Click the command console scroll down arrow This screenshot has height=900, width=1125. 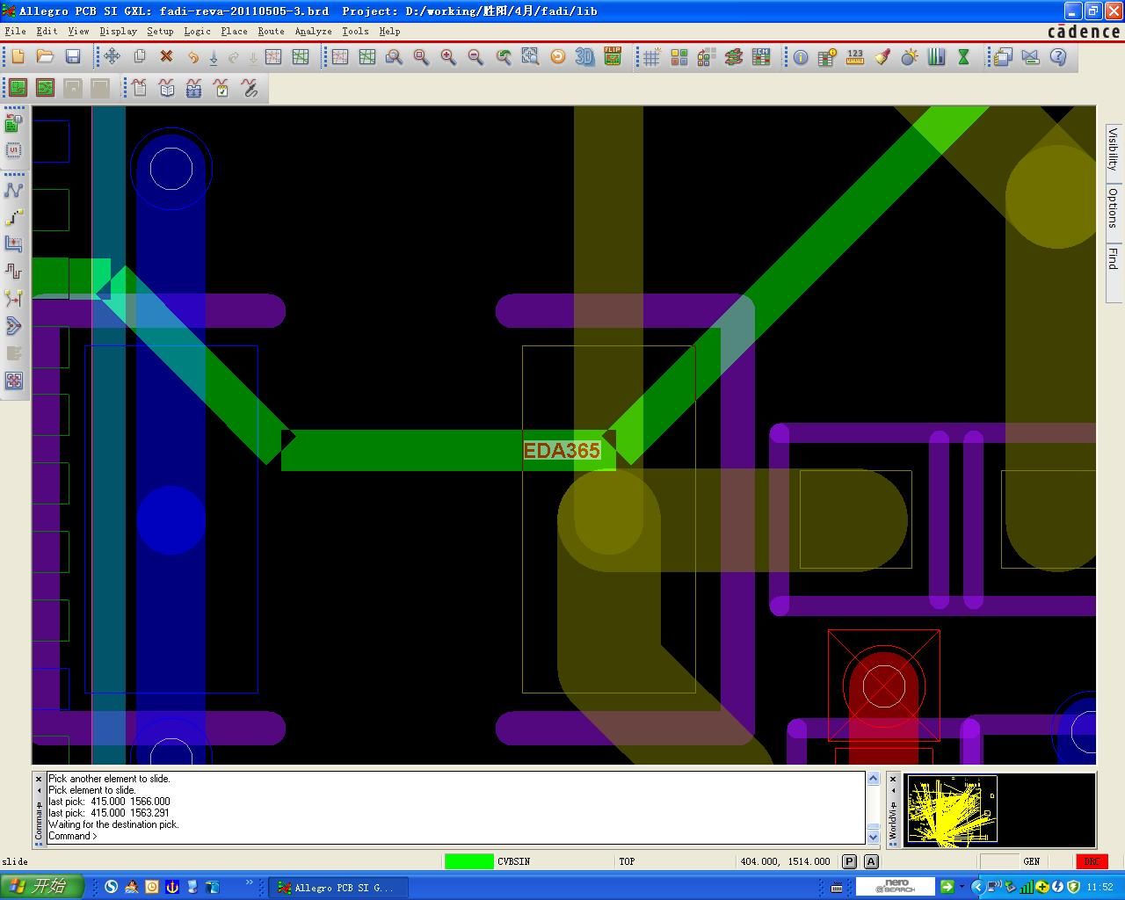(873, 838)
